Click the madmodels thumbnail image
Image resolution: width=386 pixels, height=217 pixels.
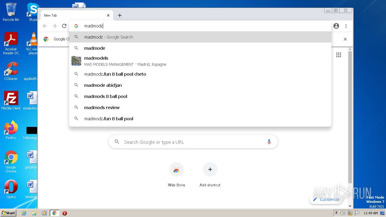(76, 61)
